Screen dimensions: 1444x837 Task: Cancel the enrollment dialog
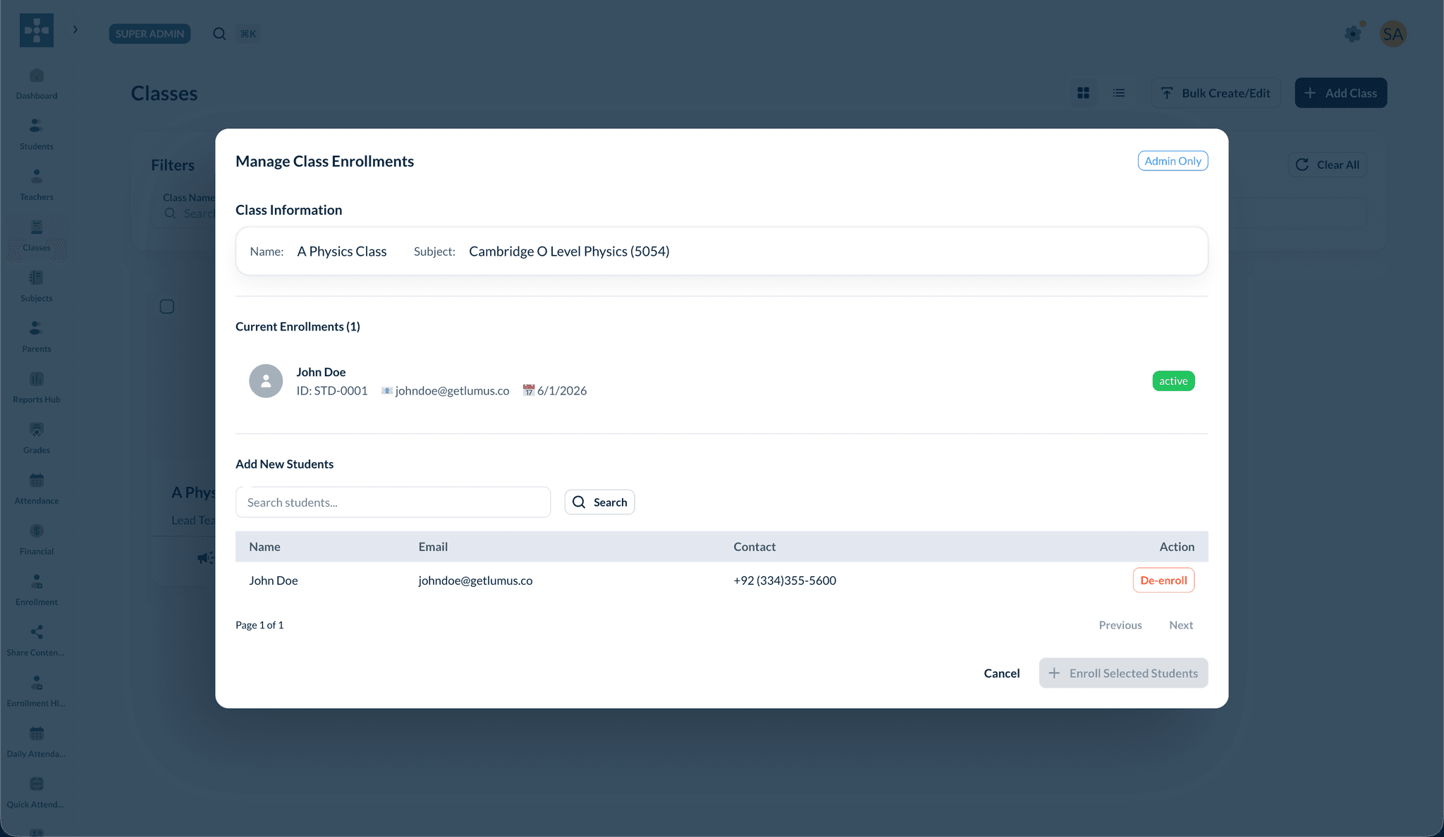coord(1001,673)
